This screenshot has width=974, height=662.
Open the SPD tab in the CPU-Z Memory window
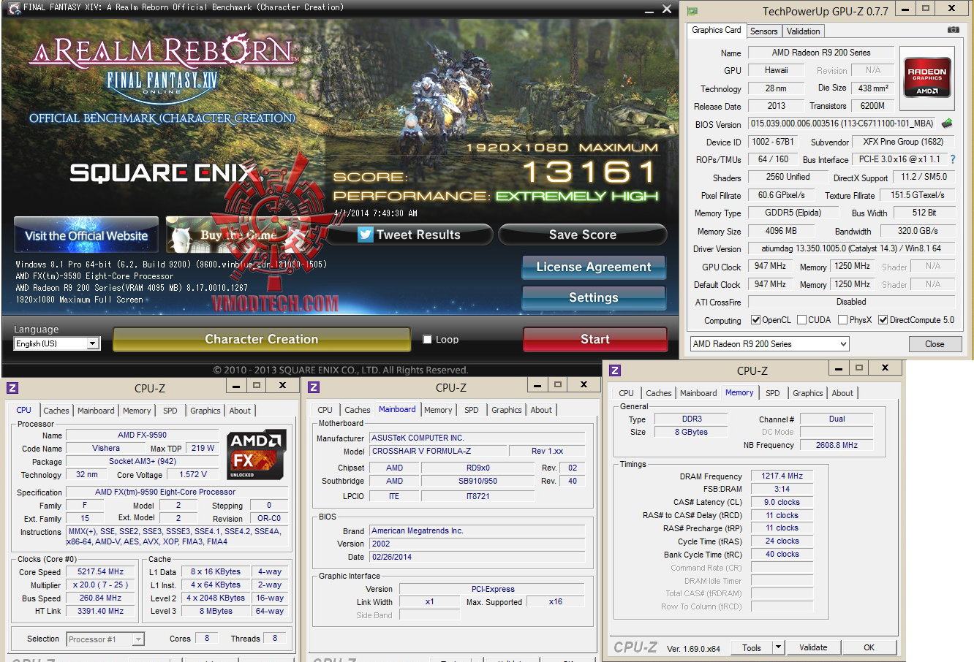[773, 393]
